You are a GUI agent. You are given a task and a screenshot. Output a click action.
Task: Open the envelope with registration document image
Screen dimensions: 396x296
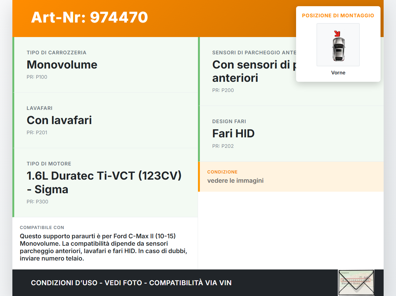tap(356, 282)
